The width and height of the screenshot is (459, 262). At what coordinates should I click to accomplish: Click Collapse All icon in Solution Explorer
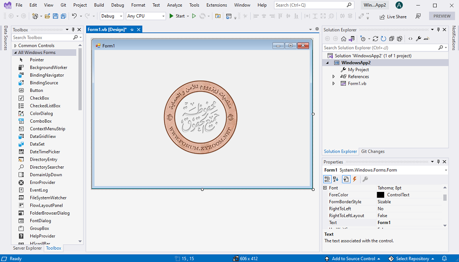pyautogui.click(x=392, y=39)
